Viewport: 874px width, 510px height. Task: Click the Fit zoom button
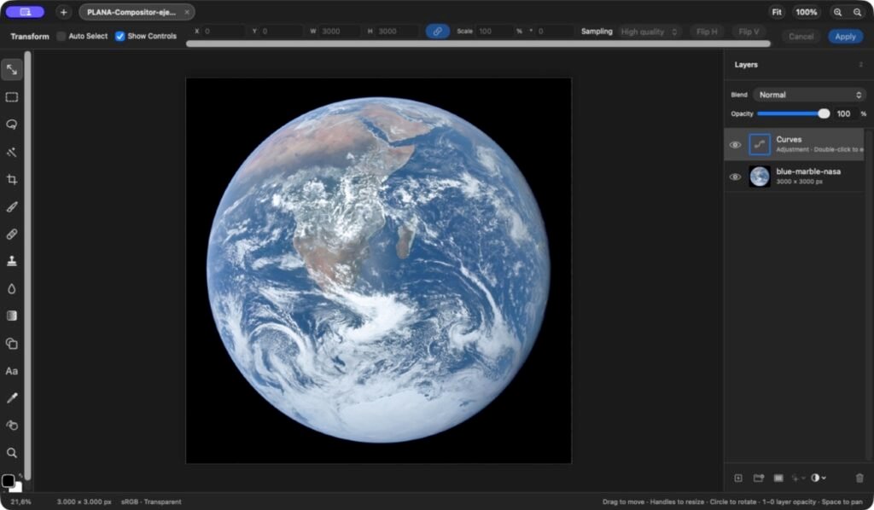point(777,12)
